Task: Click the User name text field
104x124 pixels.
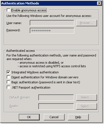Action: point(52,23)
